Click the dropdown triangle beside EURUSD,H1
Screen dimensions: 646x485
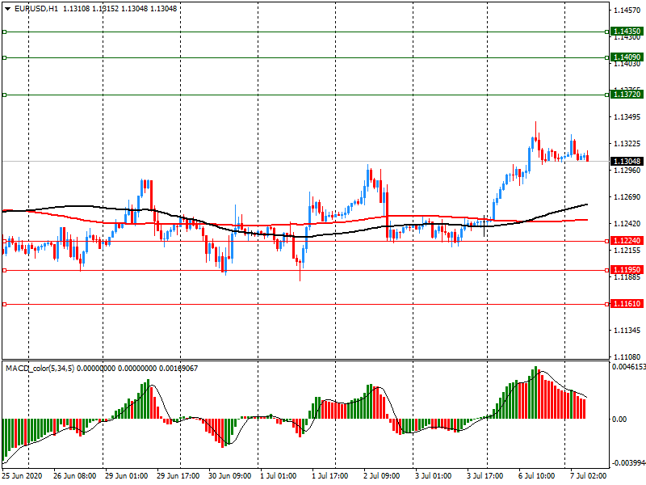tap(7, 9)
